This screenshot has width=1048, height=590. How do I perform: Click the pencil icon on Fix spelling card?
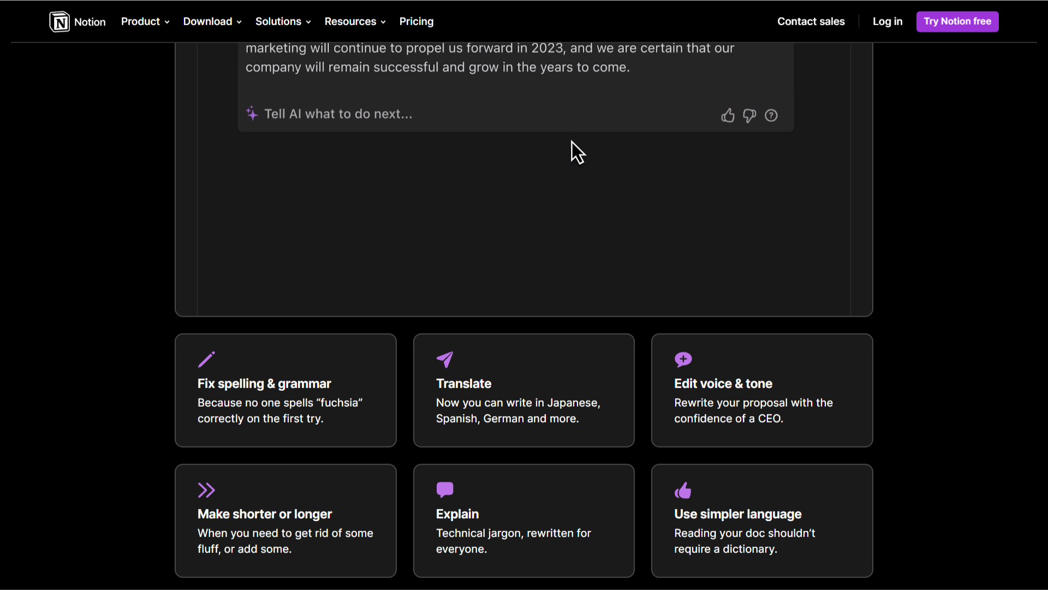(206, 360)
